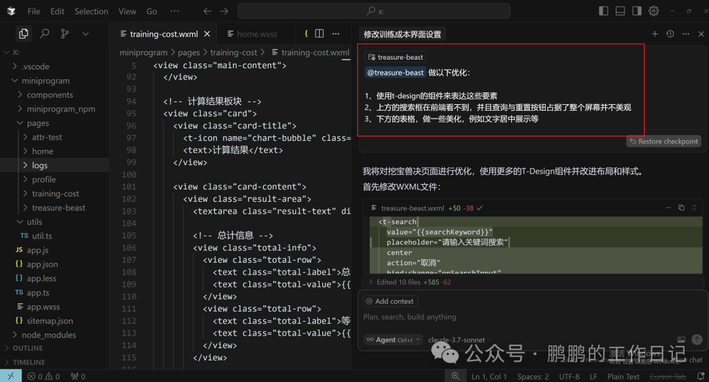Show chat history clock icon

670,34
